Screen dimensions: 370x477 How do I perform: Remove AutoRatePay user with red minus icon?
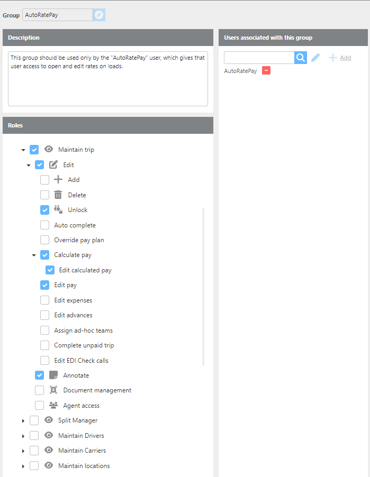(x=266, y=71)
